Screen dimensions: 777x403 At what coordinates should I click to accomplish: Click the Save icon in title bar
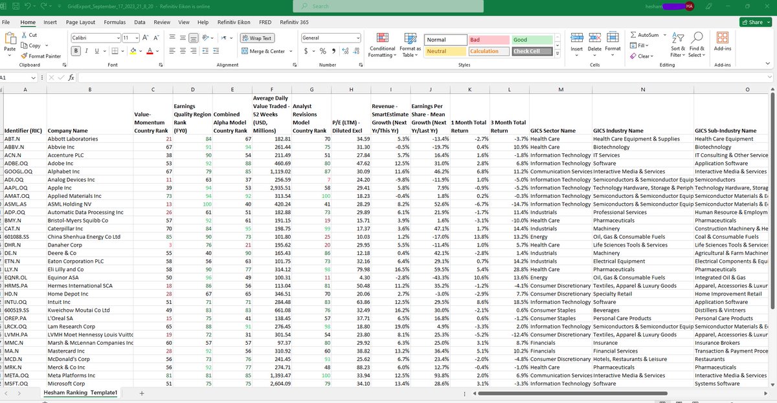(15, 6)
